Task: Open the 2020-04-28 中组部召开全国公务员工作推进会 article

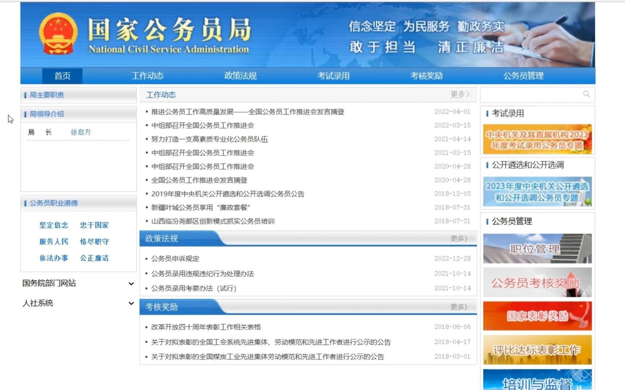Action: coord(203,166)
